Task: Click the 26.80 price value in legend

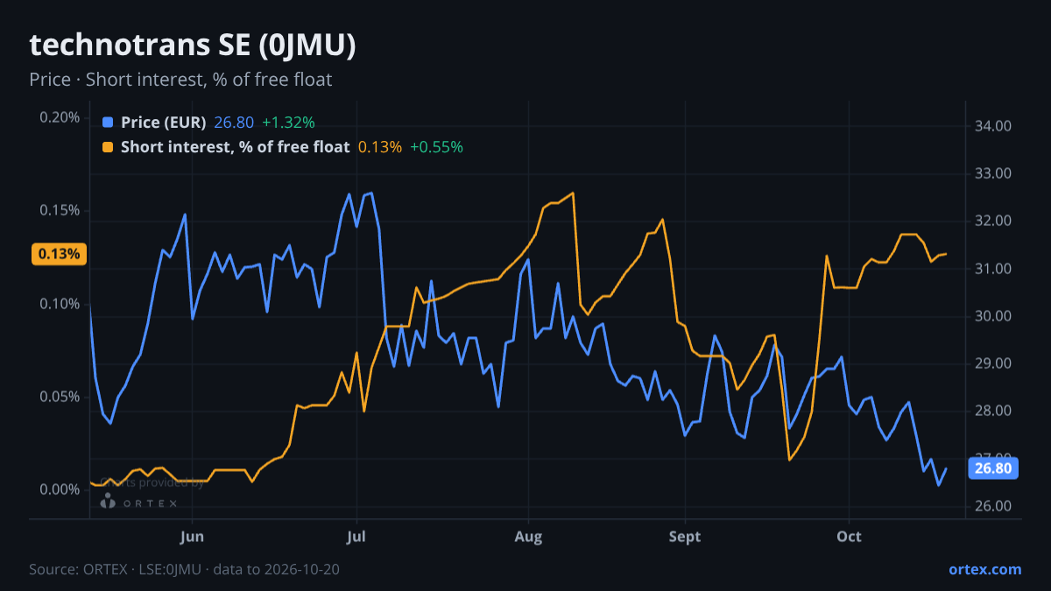Action: pyautogui.click(x=234, y=123)
